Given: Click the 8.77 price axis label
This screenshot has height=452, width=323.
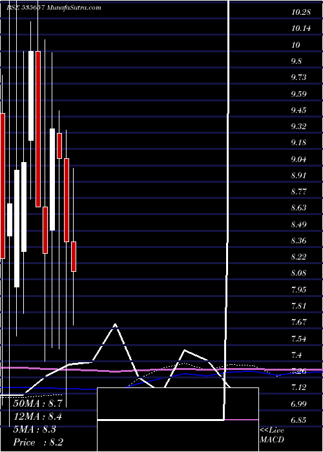Looking at the screenshot, I should pos(298,191).
